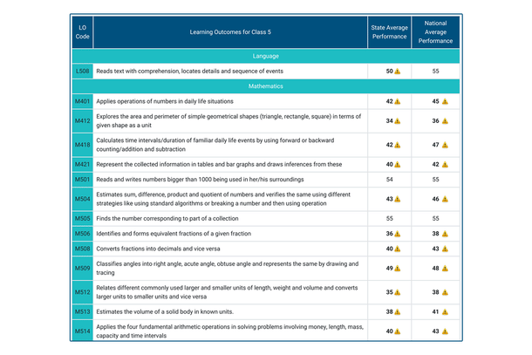
Task: Click warning icon next to M506 state average
Action: tap(398, 234)
